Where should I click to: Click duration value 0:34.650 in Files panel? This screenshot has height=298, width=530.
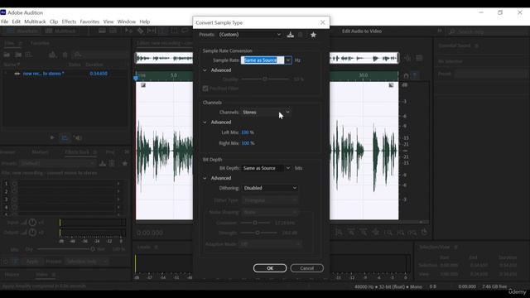[x=99, y=74]
